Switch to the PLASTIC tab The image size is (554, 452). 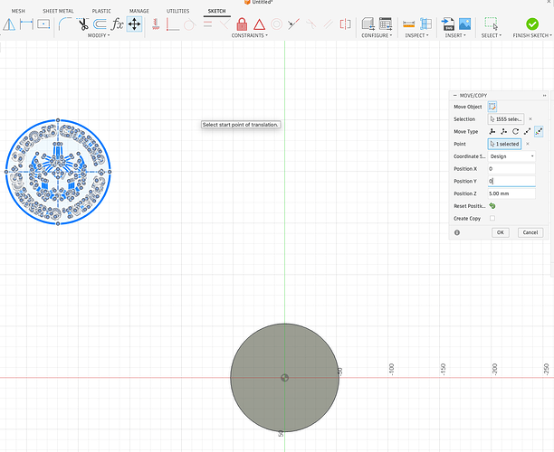tap(101, 11)
